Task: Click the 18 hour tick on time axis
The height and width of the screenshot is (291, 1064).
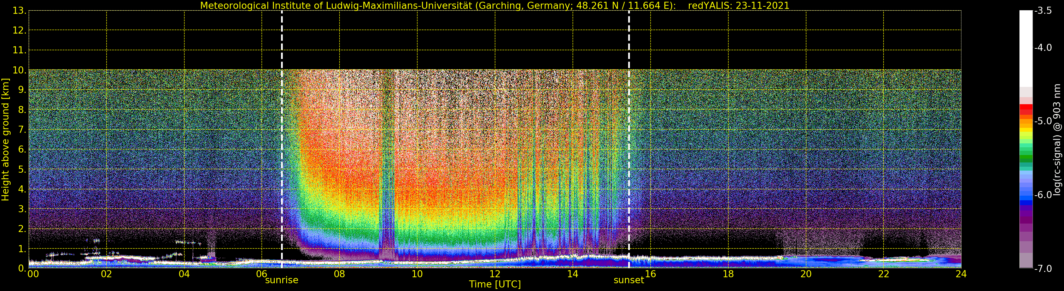Action: (728, 274)
